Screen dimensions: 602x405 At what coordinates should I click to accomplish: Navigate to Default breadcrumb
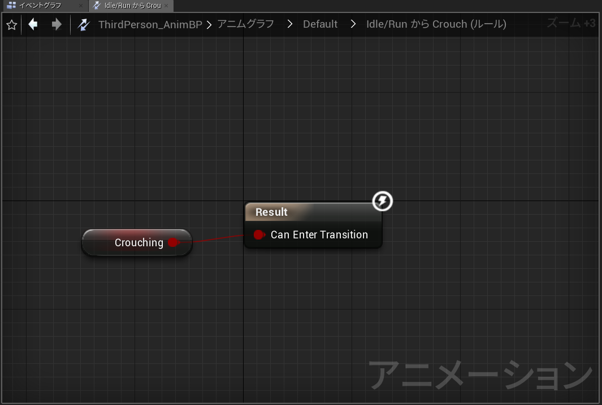coord(320,24)
